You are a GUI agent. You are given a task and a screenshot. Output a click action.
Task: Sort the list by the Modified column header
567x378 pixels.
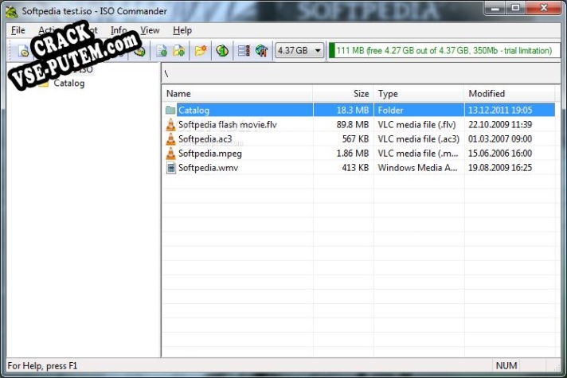click(x=509, y=94)
